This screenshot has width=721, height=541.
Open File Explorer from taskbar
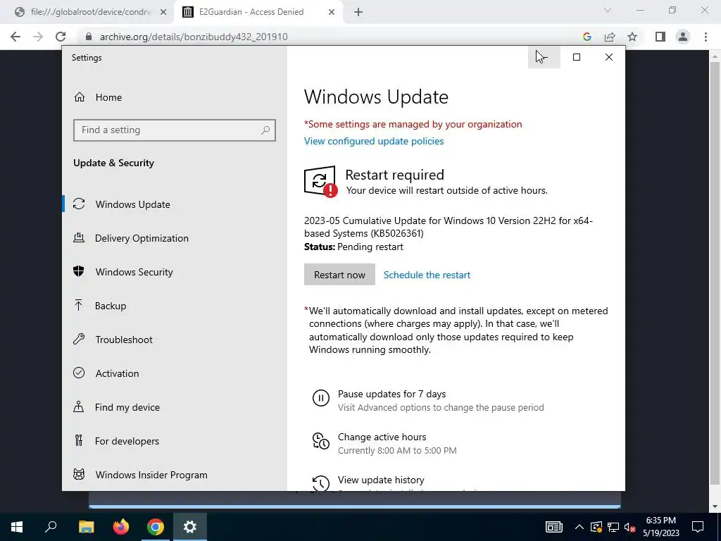point(86,527)
